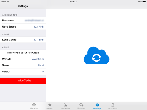The height and width of the screenshot is (110, 147).
Task: Select the Used Space row
Action: (23, 27)
